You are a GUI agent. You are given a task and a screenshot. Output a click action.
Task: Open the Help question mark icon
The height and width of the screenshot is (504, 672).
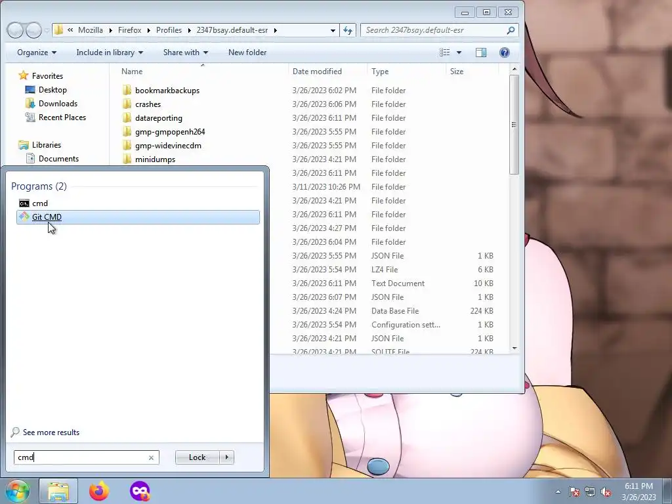pos(505,52)
